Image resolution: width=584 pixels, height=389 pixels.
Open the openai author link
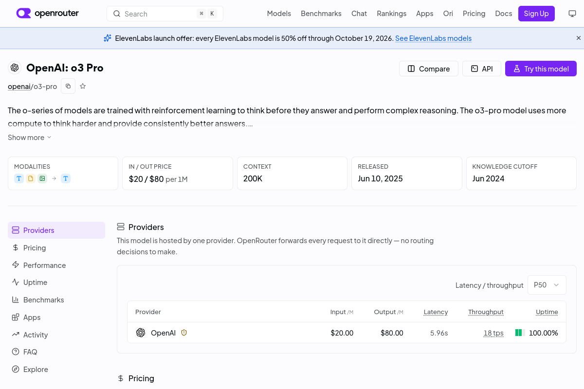[19, 87]
